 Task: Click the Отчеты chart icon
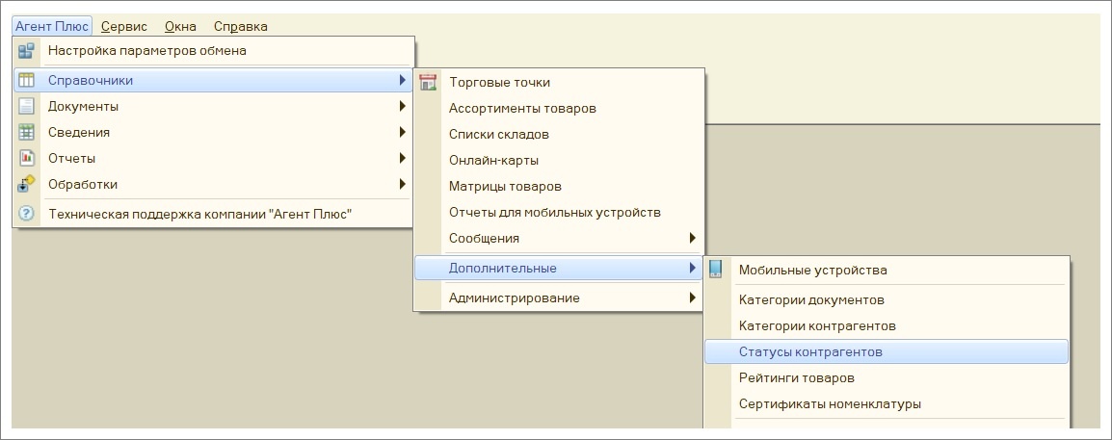(x=26, y=158)
